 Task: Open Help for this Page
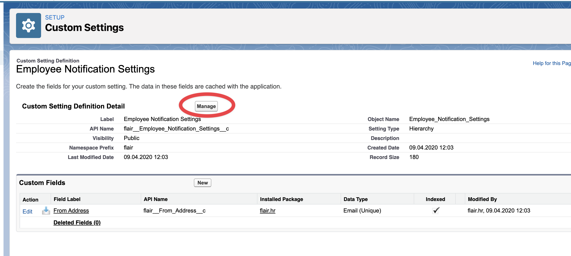coord(551,63)
